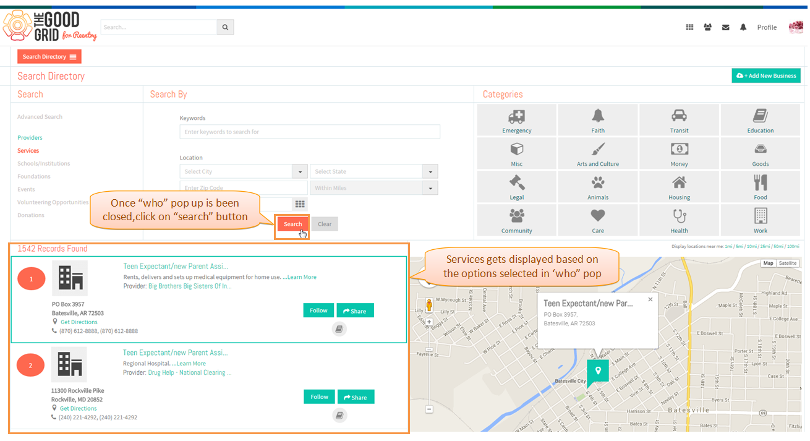The width and height of the screenshot is (810, 441).
Task: Select the Housing category tile
Action: [x=679, y=187]
